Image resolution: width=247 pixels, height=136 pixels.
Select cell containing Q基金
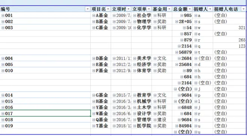[101, 120]
